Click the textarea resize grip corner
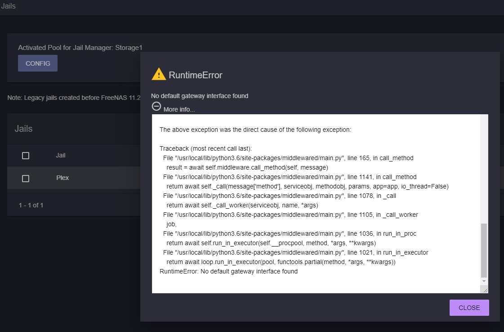 click(485, 290)
